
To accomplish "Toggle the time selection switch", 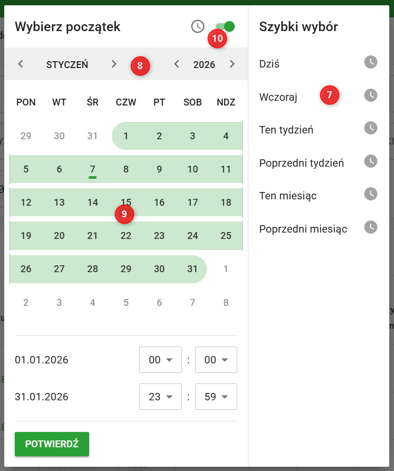I will coord(225,26).
